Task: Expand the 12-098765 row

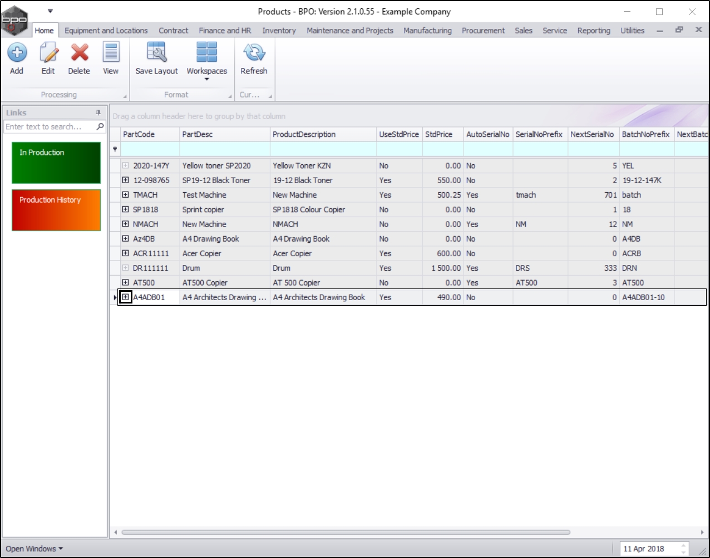Action: tap(125, 180)
